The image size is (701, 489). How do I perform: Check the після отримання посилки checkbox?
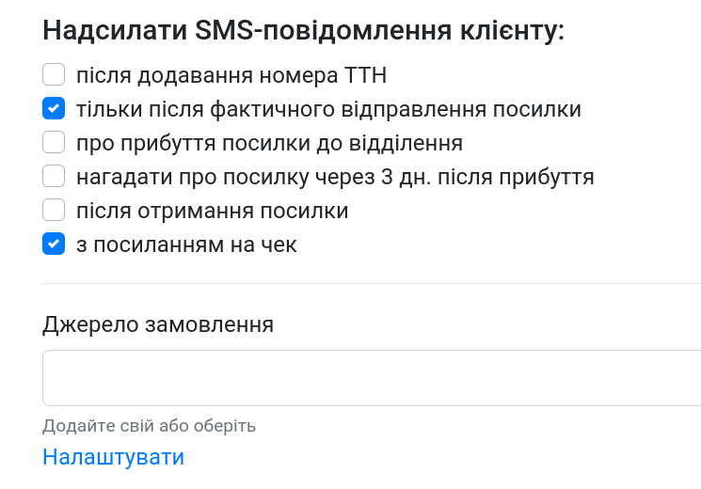(x=54, y=211)
